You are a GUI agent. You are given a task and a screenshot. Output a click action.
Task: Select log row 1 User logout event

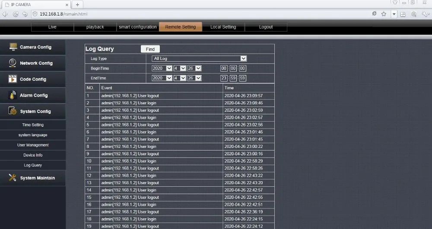tap(130, 96)
